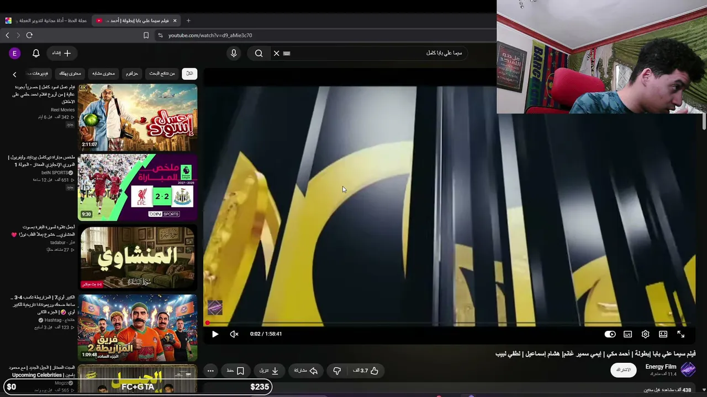Select the chip between search results and similar content
Viewport: 707px width, 397px height.
(131, 73)
